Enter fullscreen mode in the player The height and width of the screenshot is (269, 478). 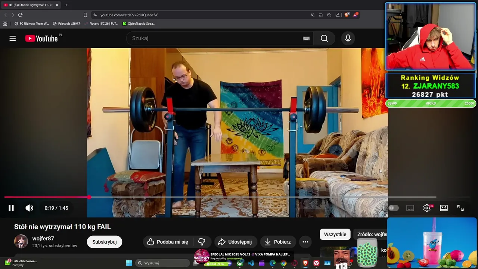(460, 208)
